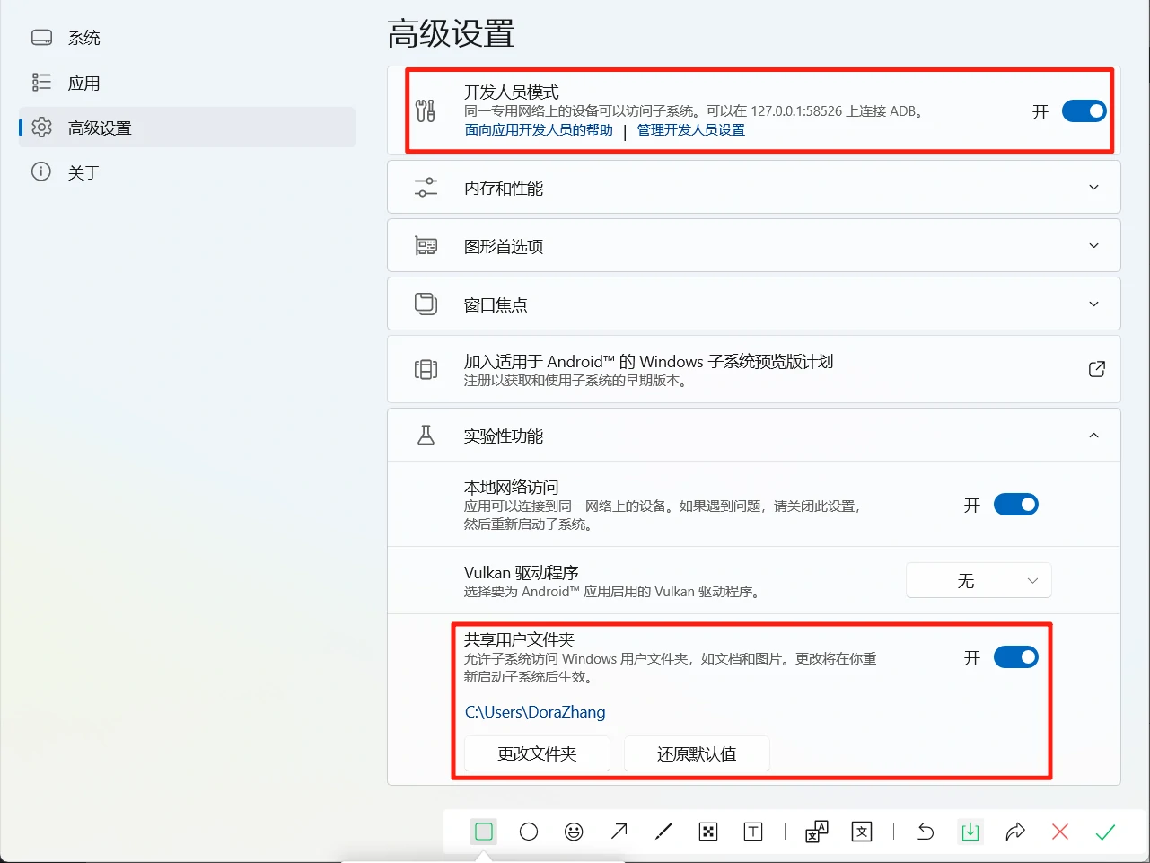
Task: Select the text annotation tool
Action: 753,832
